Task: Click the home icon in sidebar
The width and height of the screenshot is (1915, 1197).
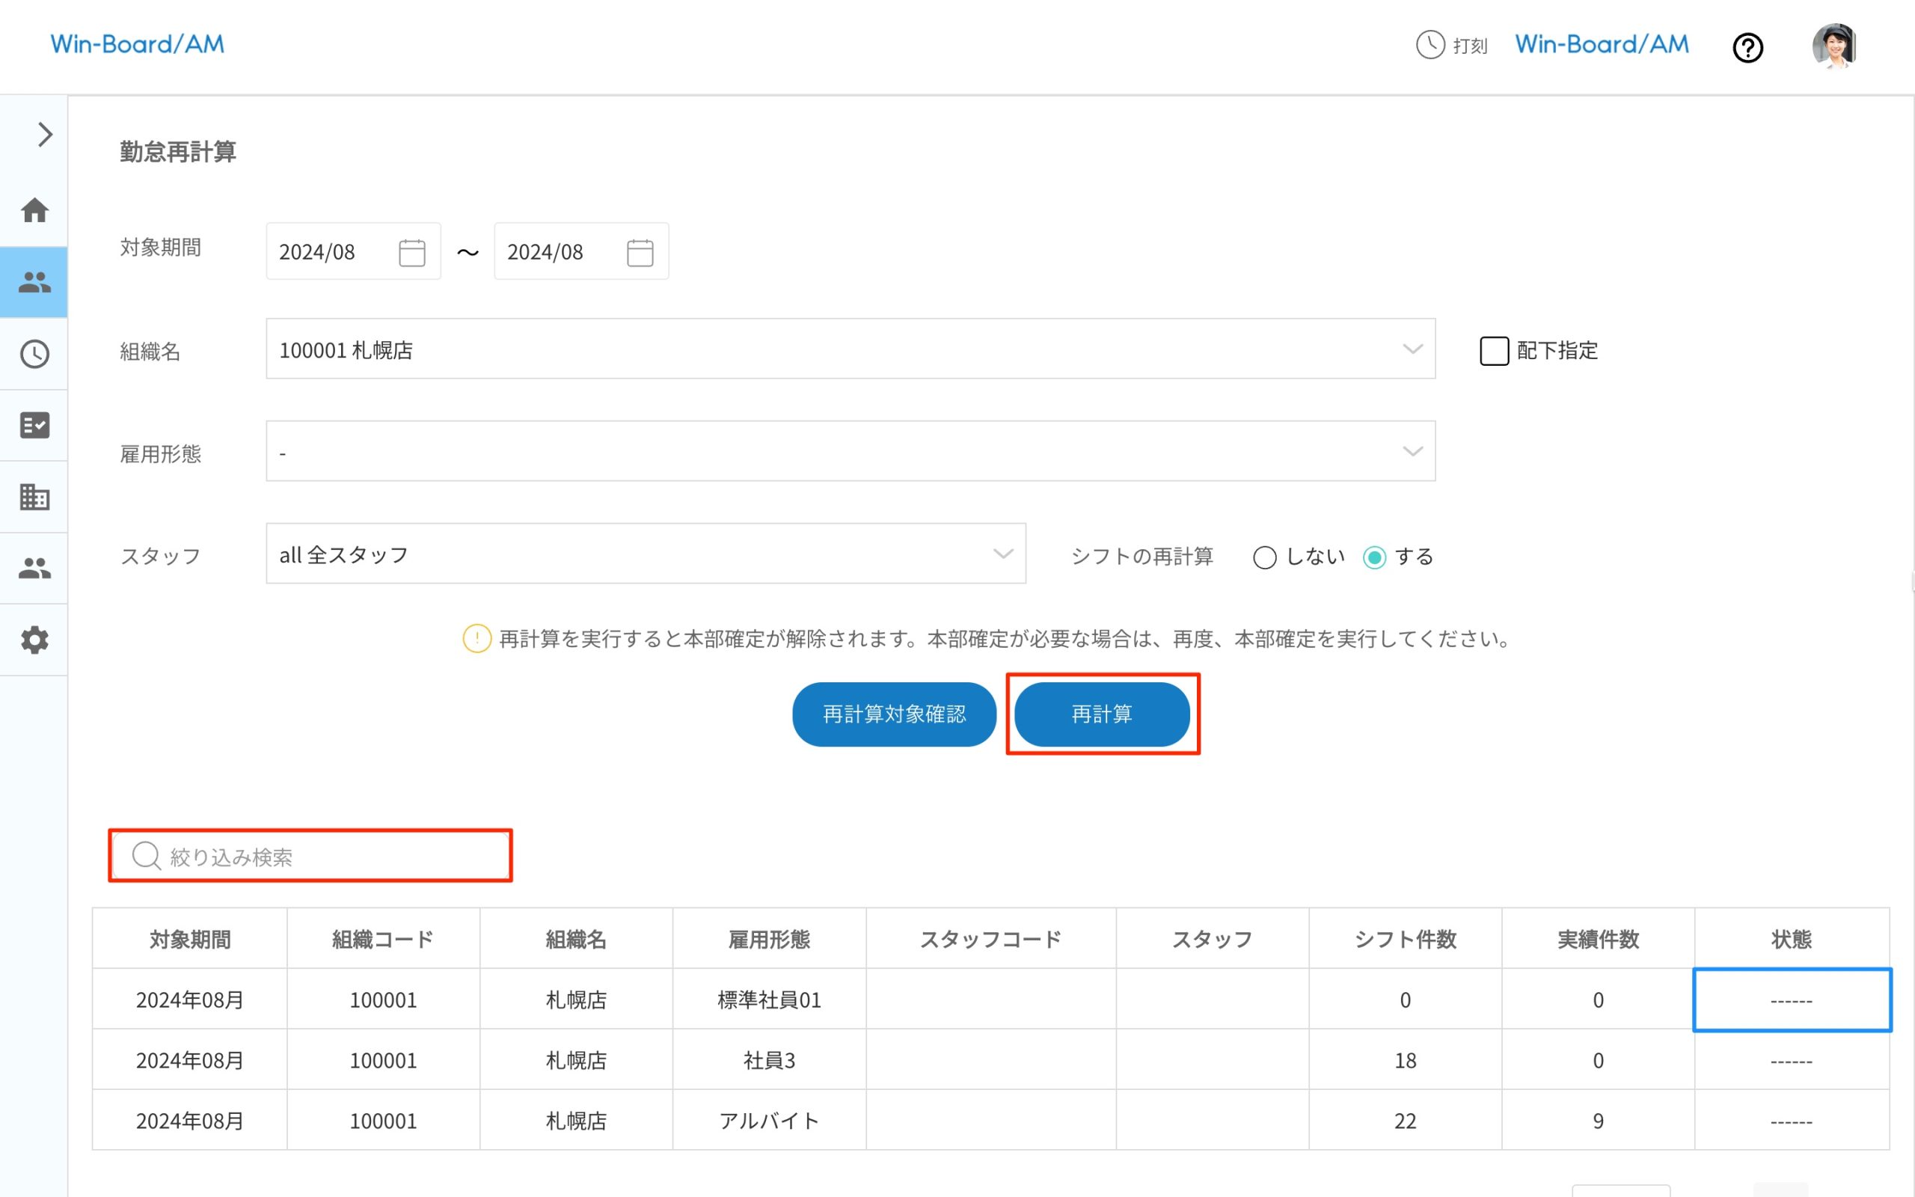Action: (34, 210)
